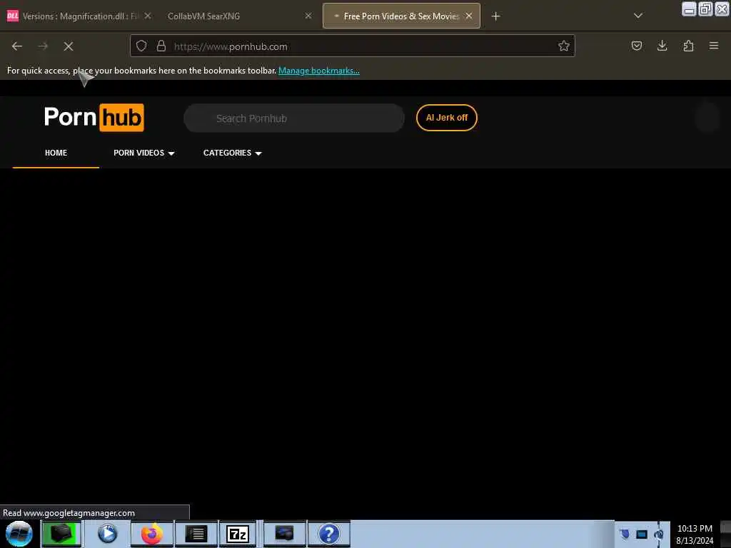Switch to the Versions : Magnification.dll tab
Viewport: 731px width, 548px height.
point(79,16)
